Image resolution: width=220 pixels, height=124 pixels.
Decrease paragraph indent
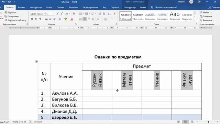(x=100, y=14)
